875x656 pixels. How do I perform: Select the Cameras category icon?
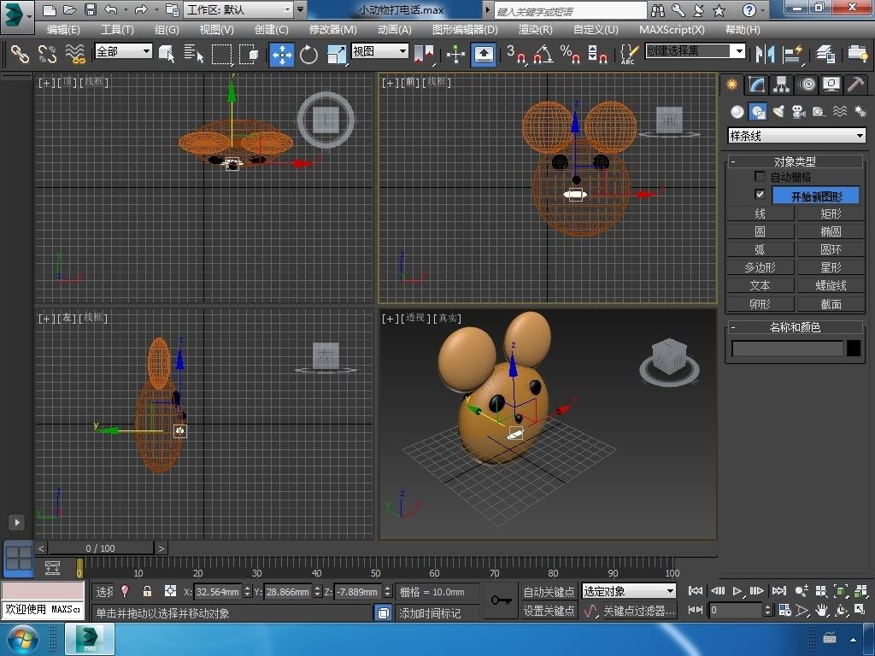799,112
